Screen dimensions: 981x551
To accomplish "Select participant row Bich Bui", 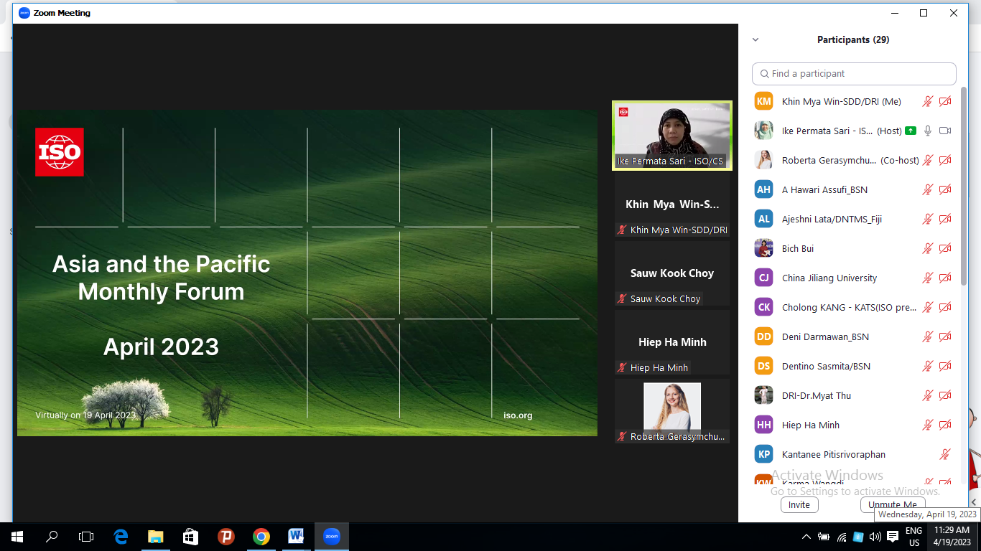I will tap(854, 249).
